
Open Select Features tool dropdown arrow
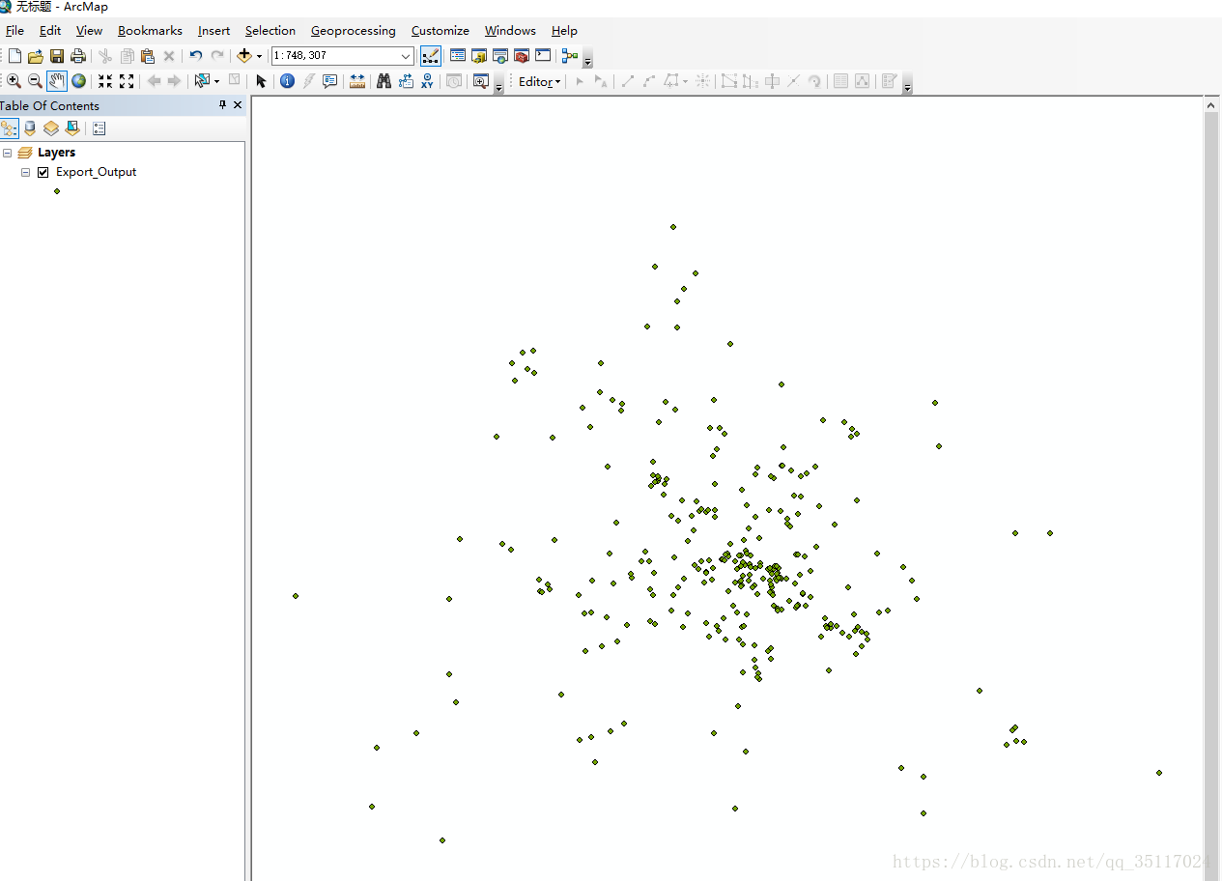click(216, 81)
